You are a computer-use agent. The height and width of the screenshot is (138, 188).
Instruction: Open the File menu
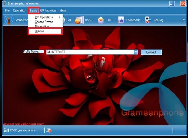point(7,11)
